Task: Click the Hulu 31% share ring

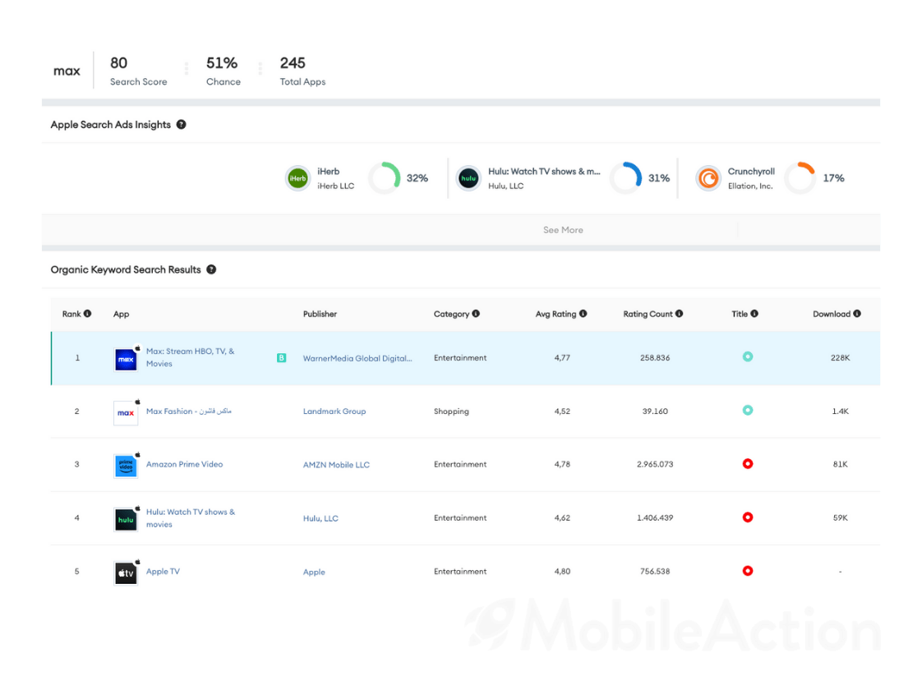Action: click(625, 177)
